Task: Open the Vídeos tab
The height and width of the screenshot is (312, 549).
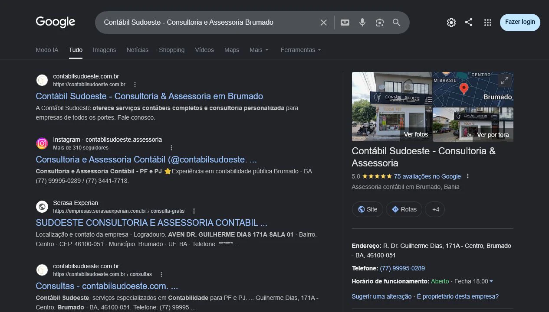Action: click(204, 50)
